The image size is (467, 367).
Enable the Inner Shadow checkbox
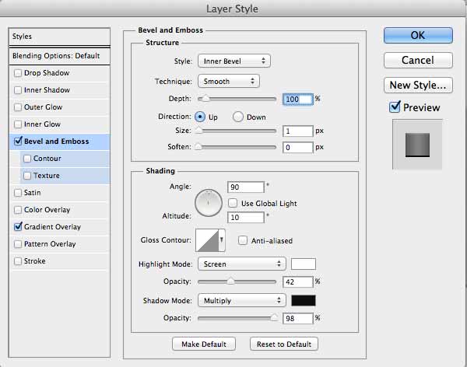click(x=18, y=90)
